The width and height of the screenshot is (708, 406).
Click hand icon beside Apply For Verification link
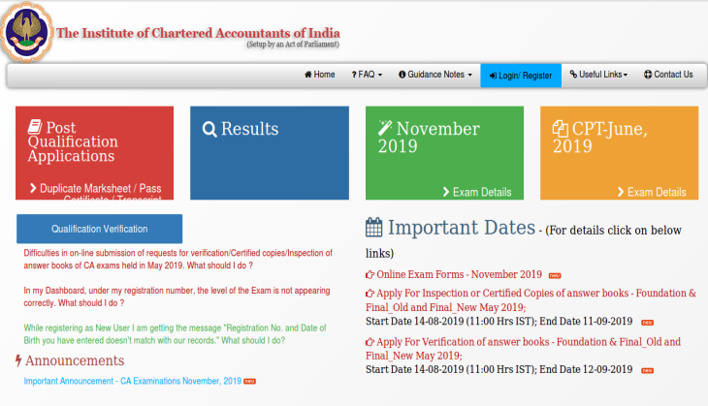click(370, 342)
